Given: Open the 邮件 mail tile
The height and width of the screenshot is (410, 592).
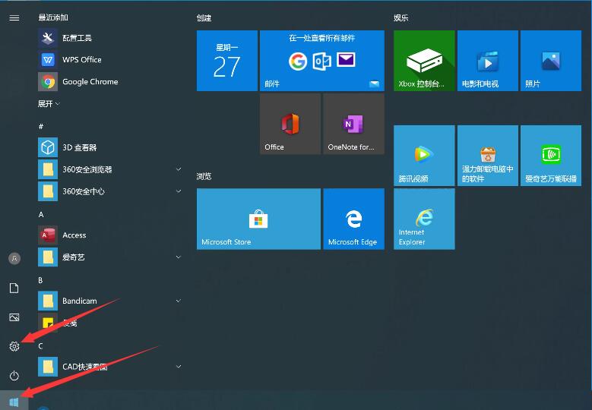Looking at the screenshot, I should point(322,61).
